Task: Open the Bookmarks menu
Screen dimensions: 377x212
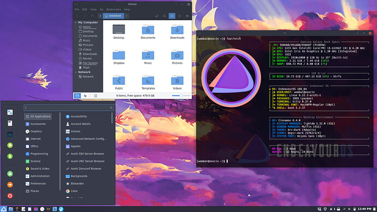Action: tap(114, 9)
